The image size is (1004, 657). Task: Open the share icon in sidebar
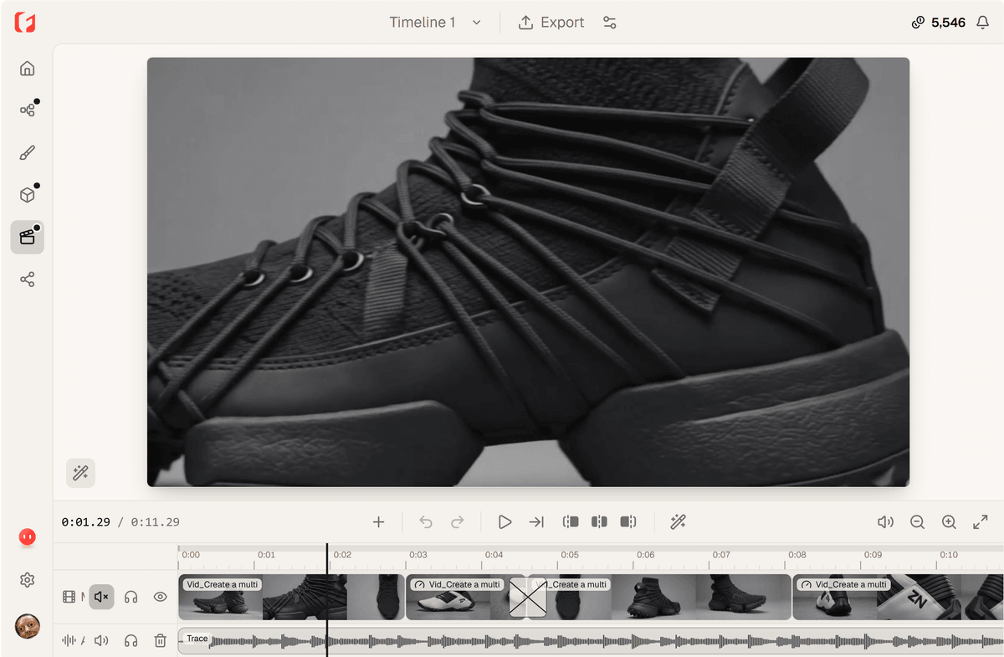[27, 280]
